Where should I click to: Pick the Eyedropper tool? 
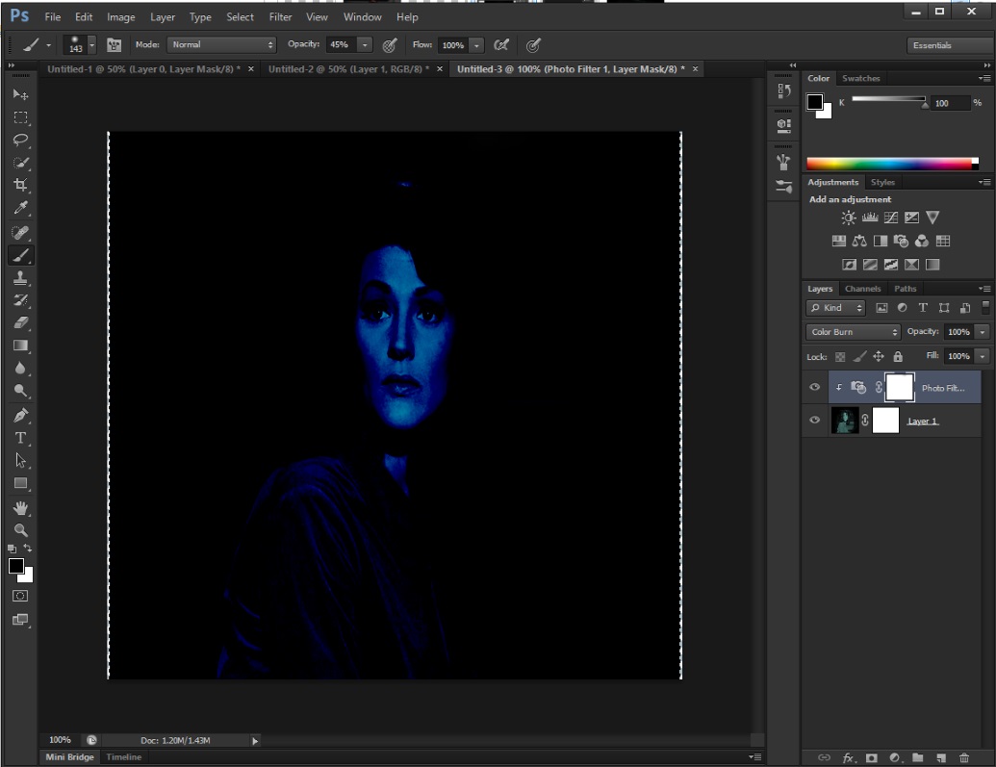tap(20, 209)
